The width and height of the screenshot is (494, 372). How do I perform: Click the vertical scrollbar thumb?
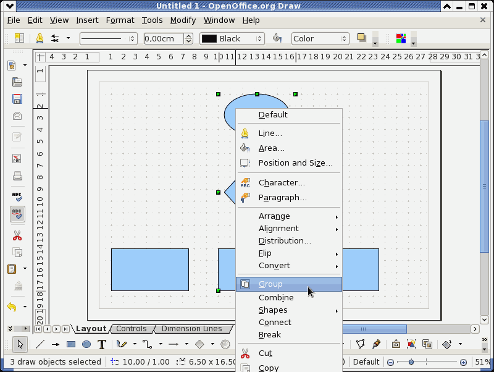484,187
